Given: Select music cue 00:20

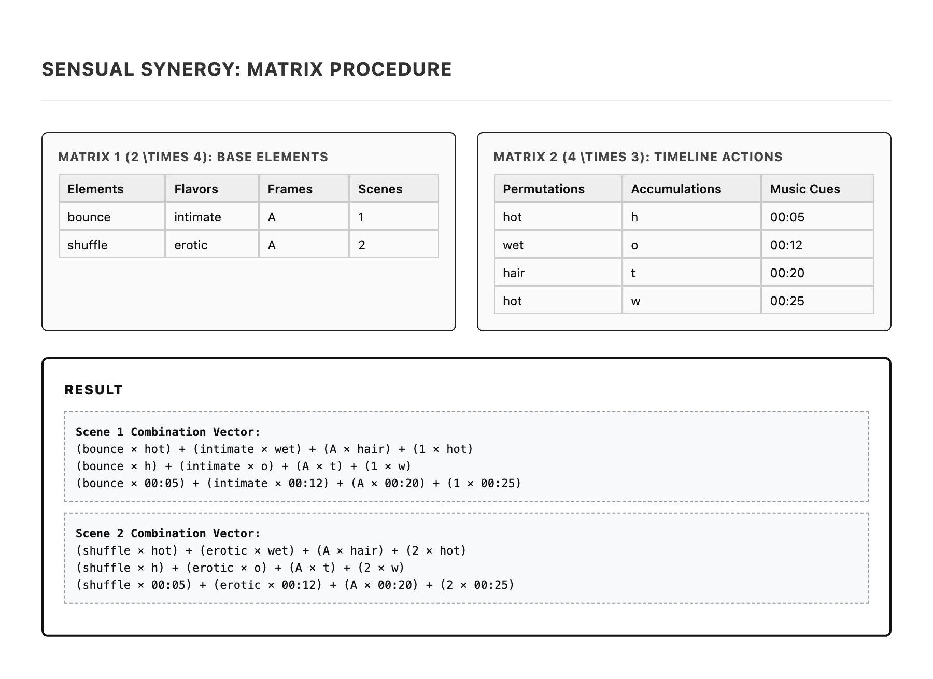Looking at the screenshot, I should tap(817, 273).
